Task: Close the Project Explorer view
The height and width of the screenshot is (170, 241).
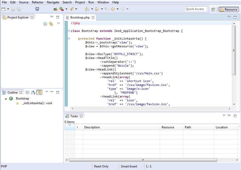Action: 32,17
